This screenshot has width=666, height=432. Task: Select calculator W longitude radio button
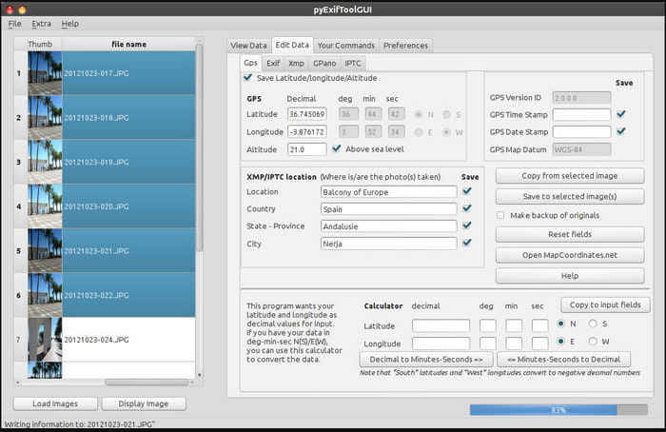tap(595, 341)
